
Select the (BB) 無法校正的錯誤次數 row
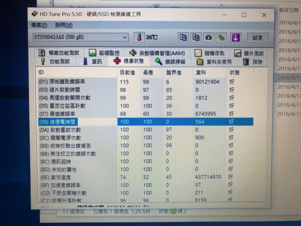pyautogui.click(x=145, y=153)
